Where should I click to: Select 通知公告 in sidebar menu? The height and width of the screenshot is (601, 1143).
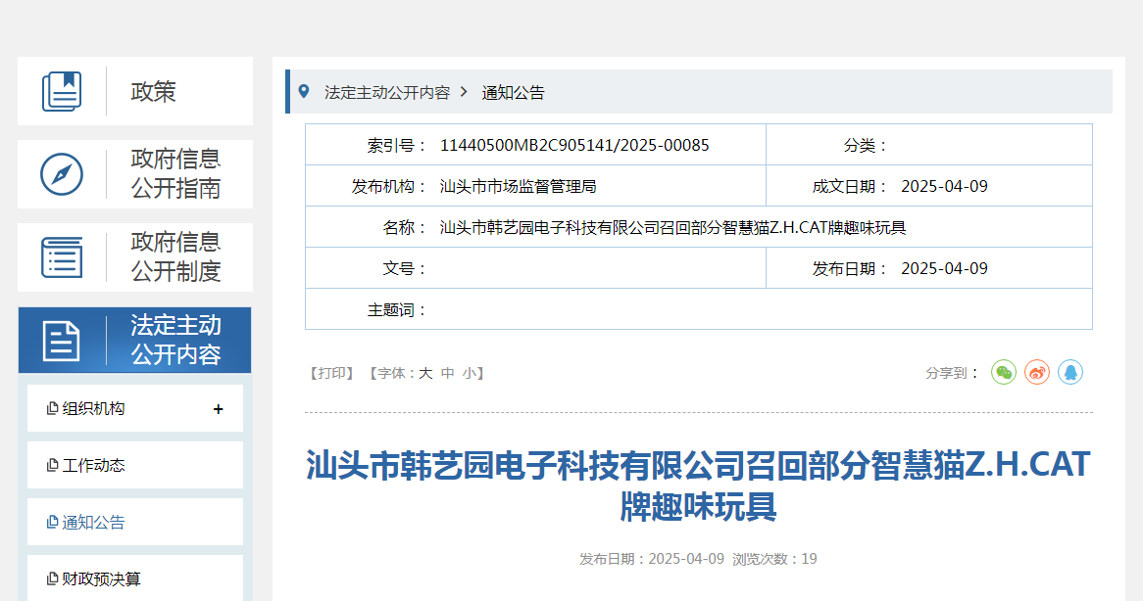(x=93, y=523)
